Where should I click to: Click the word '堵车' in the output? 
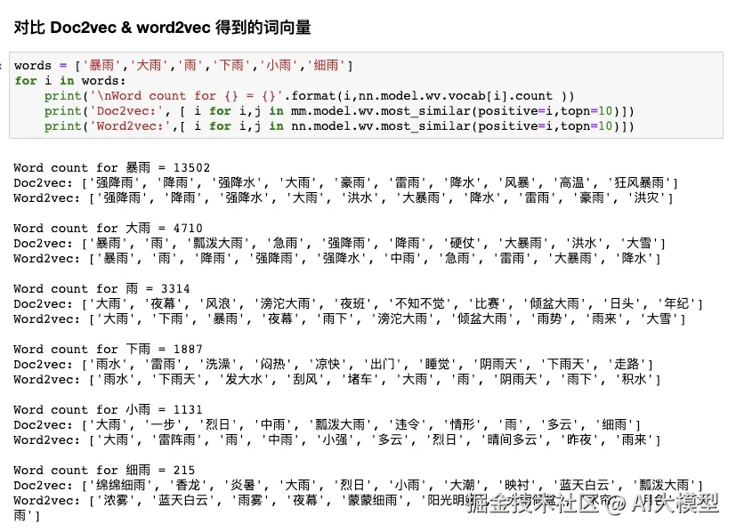point(360,380)
